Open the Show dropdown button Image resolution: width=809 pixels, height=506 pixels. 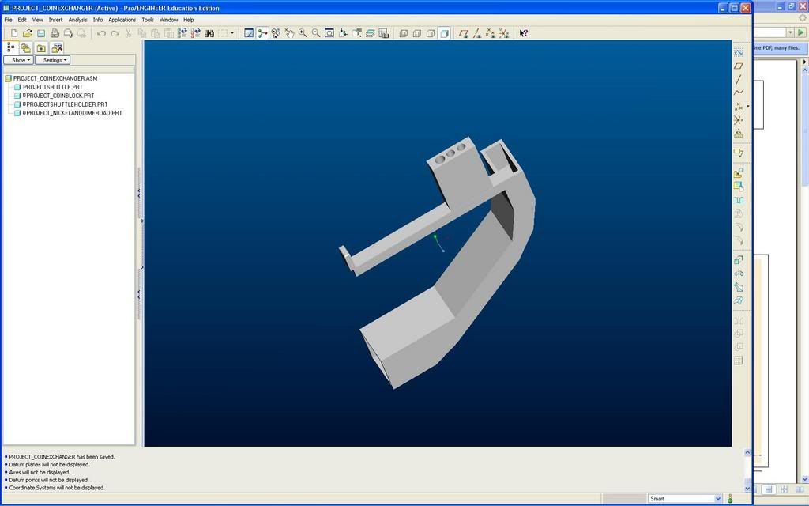click(x=19, y=60)
